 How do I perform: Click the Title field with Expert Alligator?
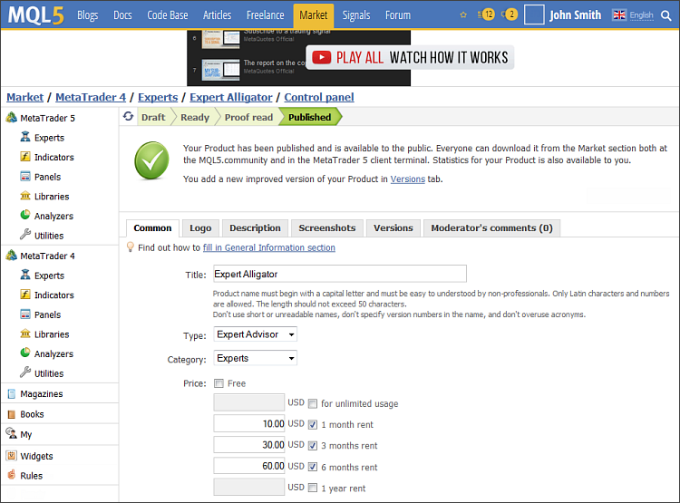339,274
